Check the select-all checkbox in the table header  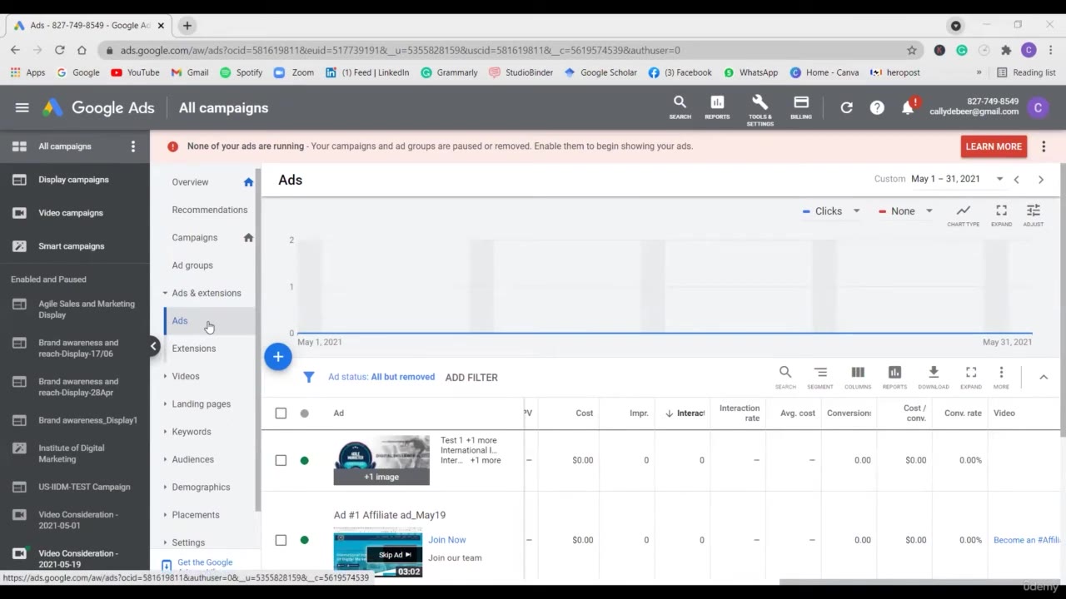coord(281,413)
